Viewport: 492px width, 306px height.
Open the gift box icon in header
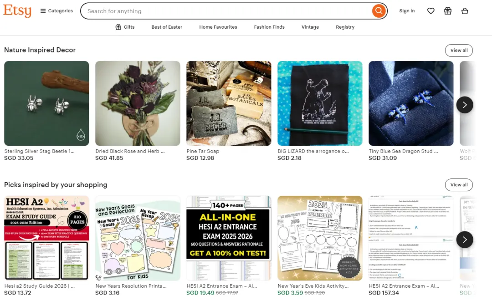pos(448,11)
